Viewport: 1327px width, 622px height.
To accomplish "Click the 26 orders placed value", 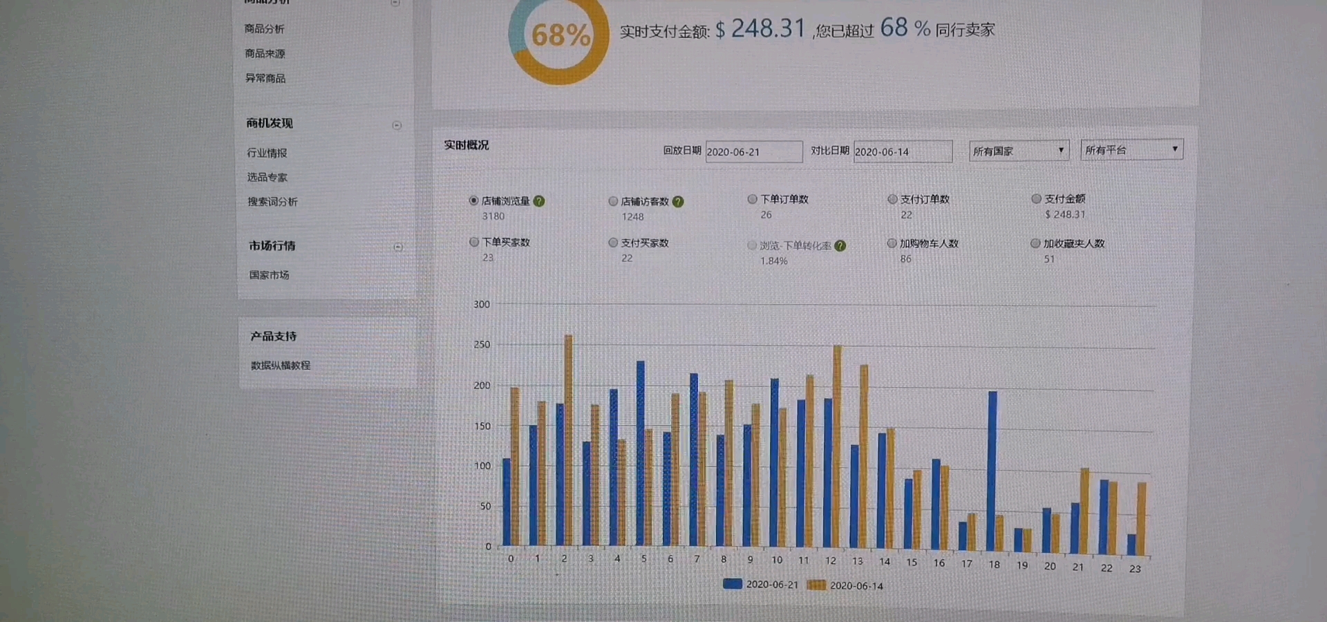I will (x=766, y=215).
